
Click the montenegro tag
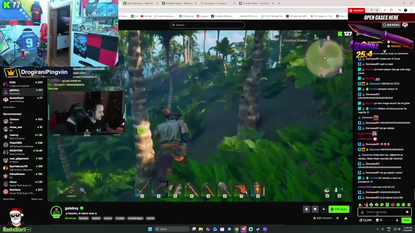click(136, 218)
